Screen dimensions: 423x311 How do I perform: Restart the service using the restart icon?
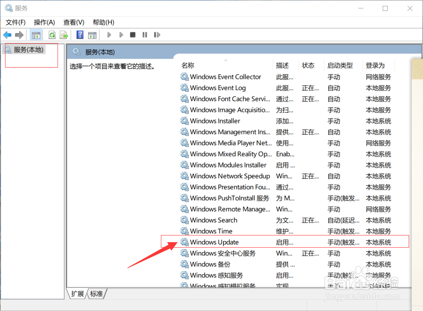[157, 34]
